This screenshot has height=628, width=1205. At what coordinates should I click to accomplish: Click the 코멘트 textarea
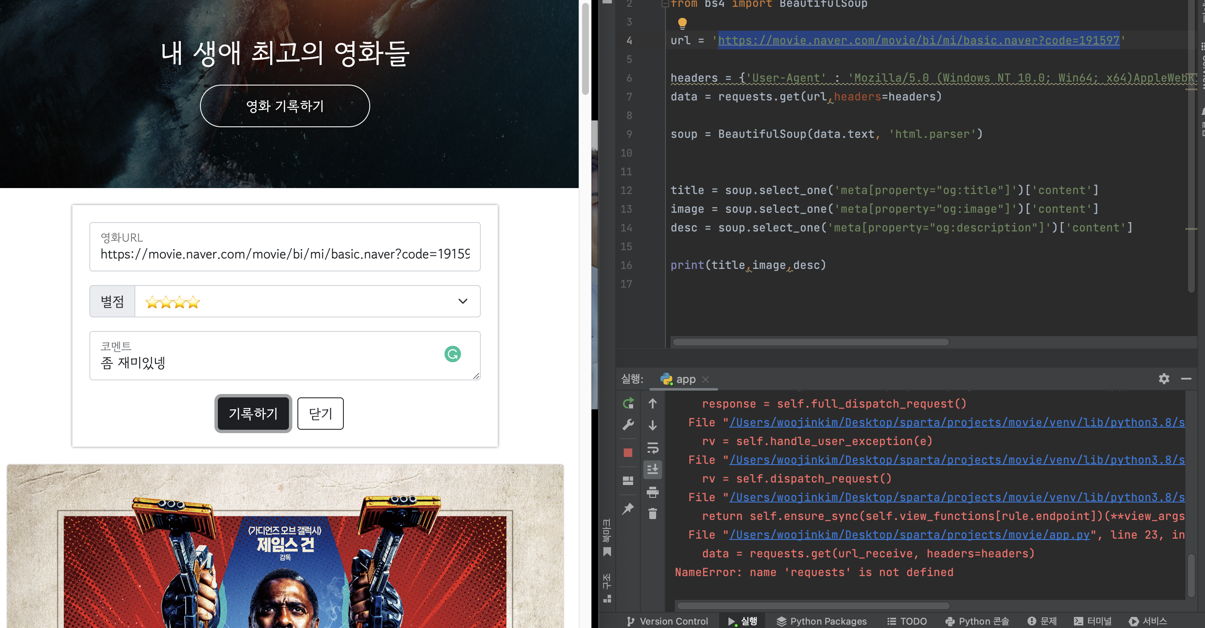coord(285,355)
